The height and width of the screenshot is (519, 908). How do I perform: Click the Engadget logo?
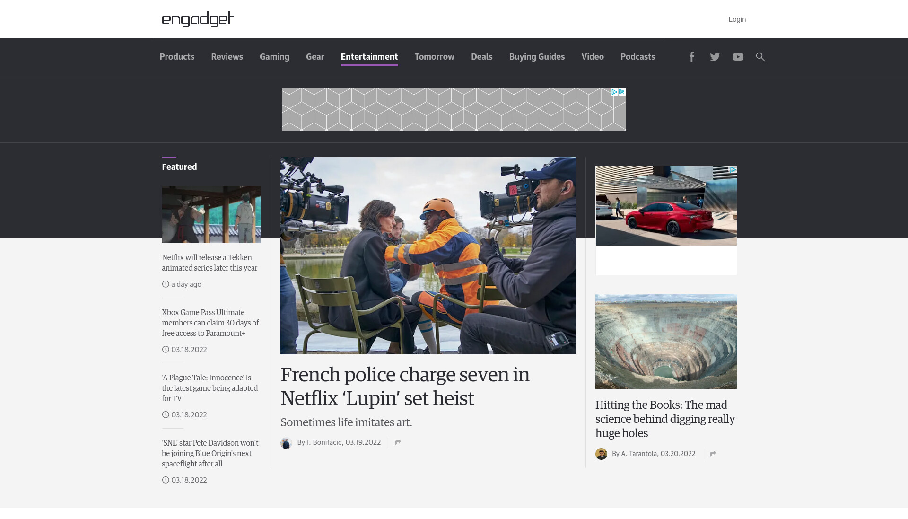tap(198, 19)
